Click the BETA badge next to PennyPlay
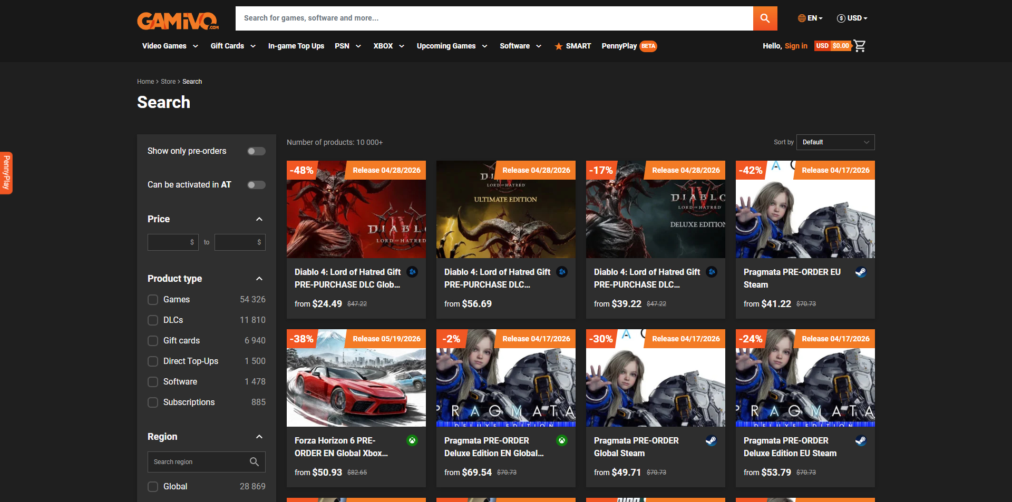The image size is (1012, 502). pos(648,46)
